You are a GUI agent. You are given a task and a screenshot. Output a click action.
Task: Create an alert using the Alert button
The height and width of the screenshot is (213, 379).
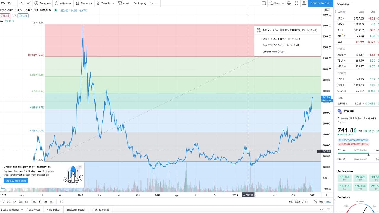(123, 3)
